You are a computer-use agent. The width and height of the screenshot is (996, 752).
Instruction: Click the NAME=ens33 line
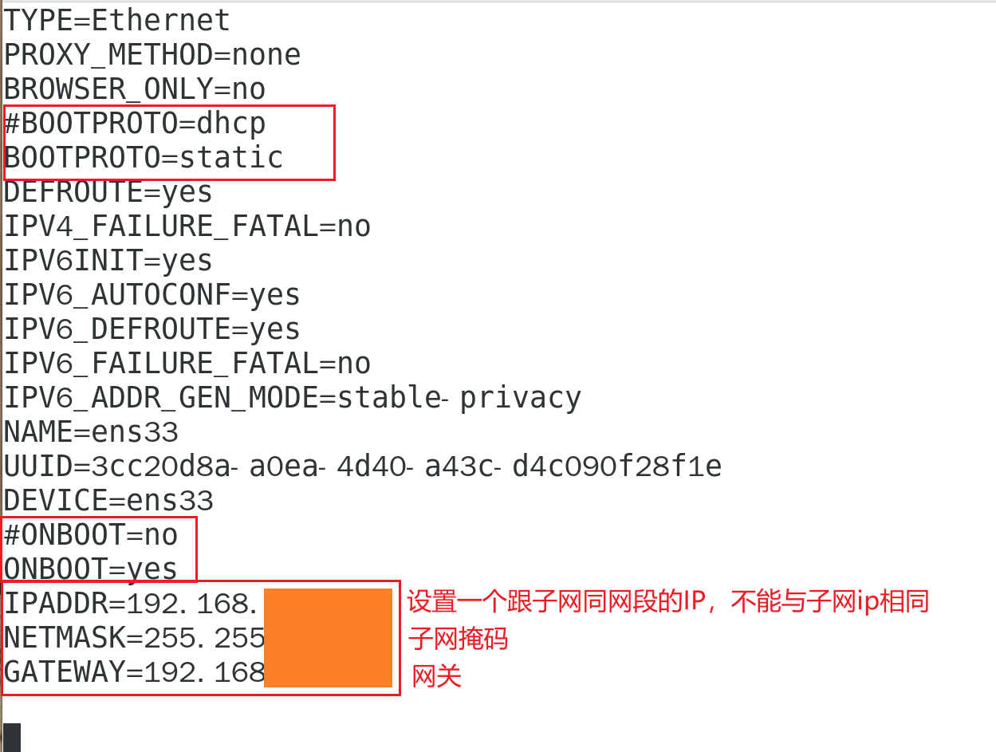(92, 432)
